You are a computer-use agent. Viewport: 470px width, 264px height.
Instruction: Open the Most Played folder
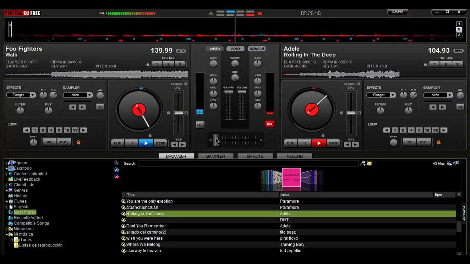coord(25,212)
